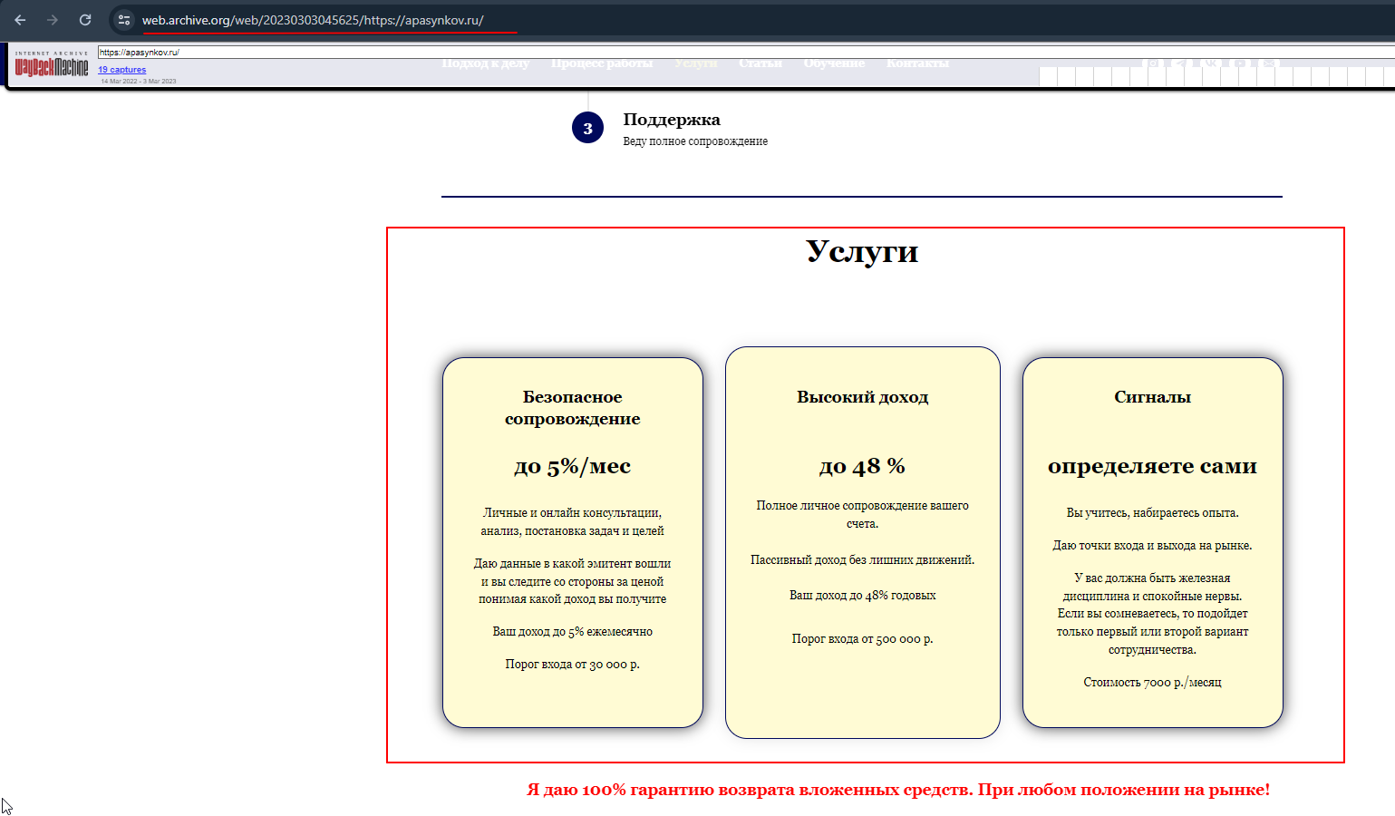Click the text Веду полное сопровождение
Image resolution: width=1395 pixels, height=816 pixels.
click(695, 141)
